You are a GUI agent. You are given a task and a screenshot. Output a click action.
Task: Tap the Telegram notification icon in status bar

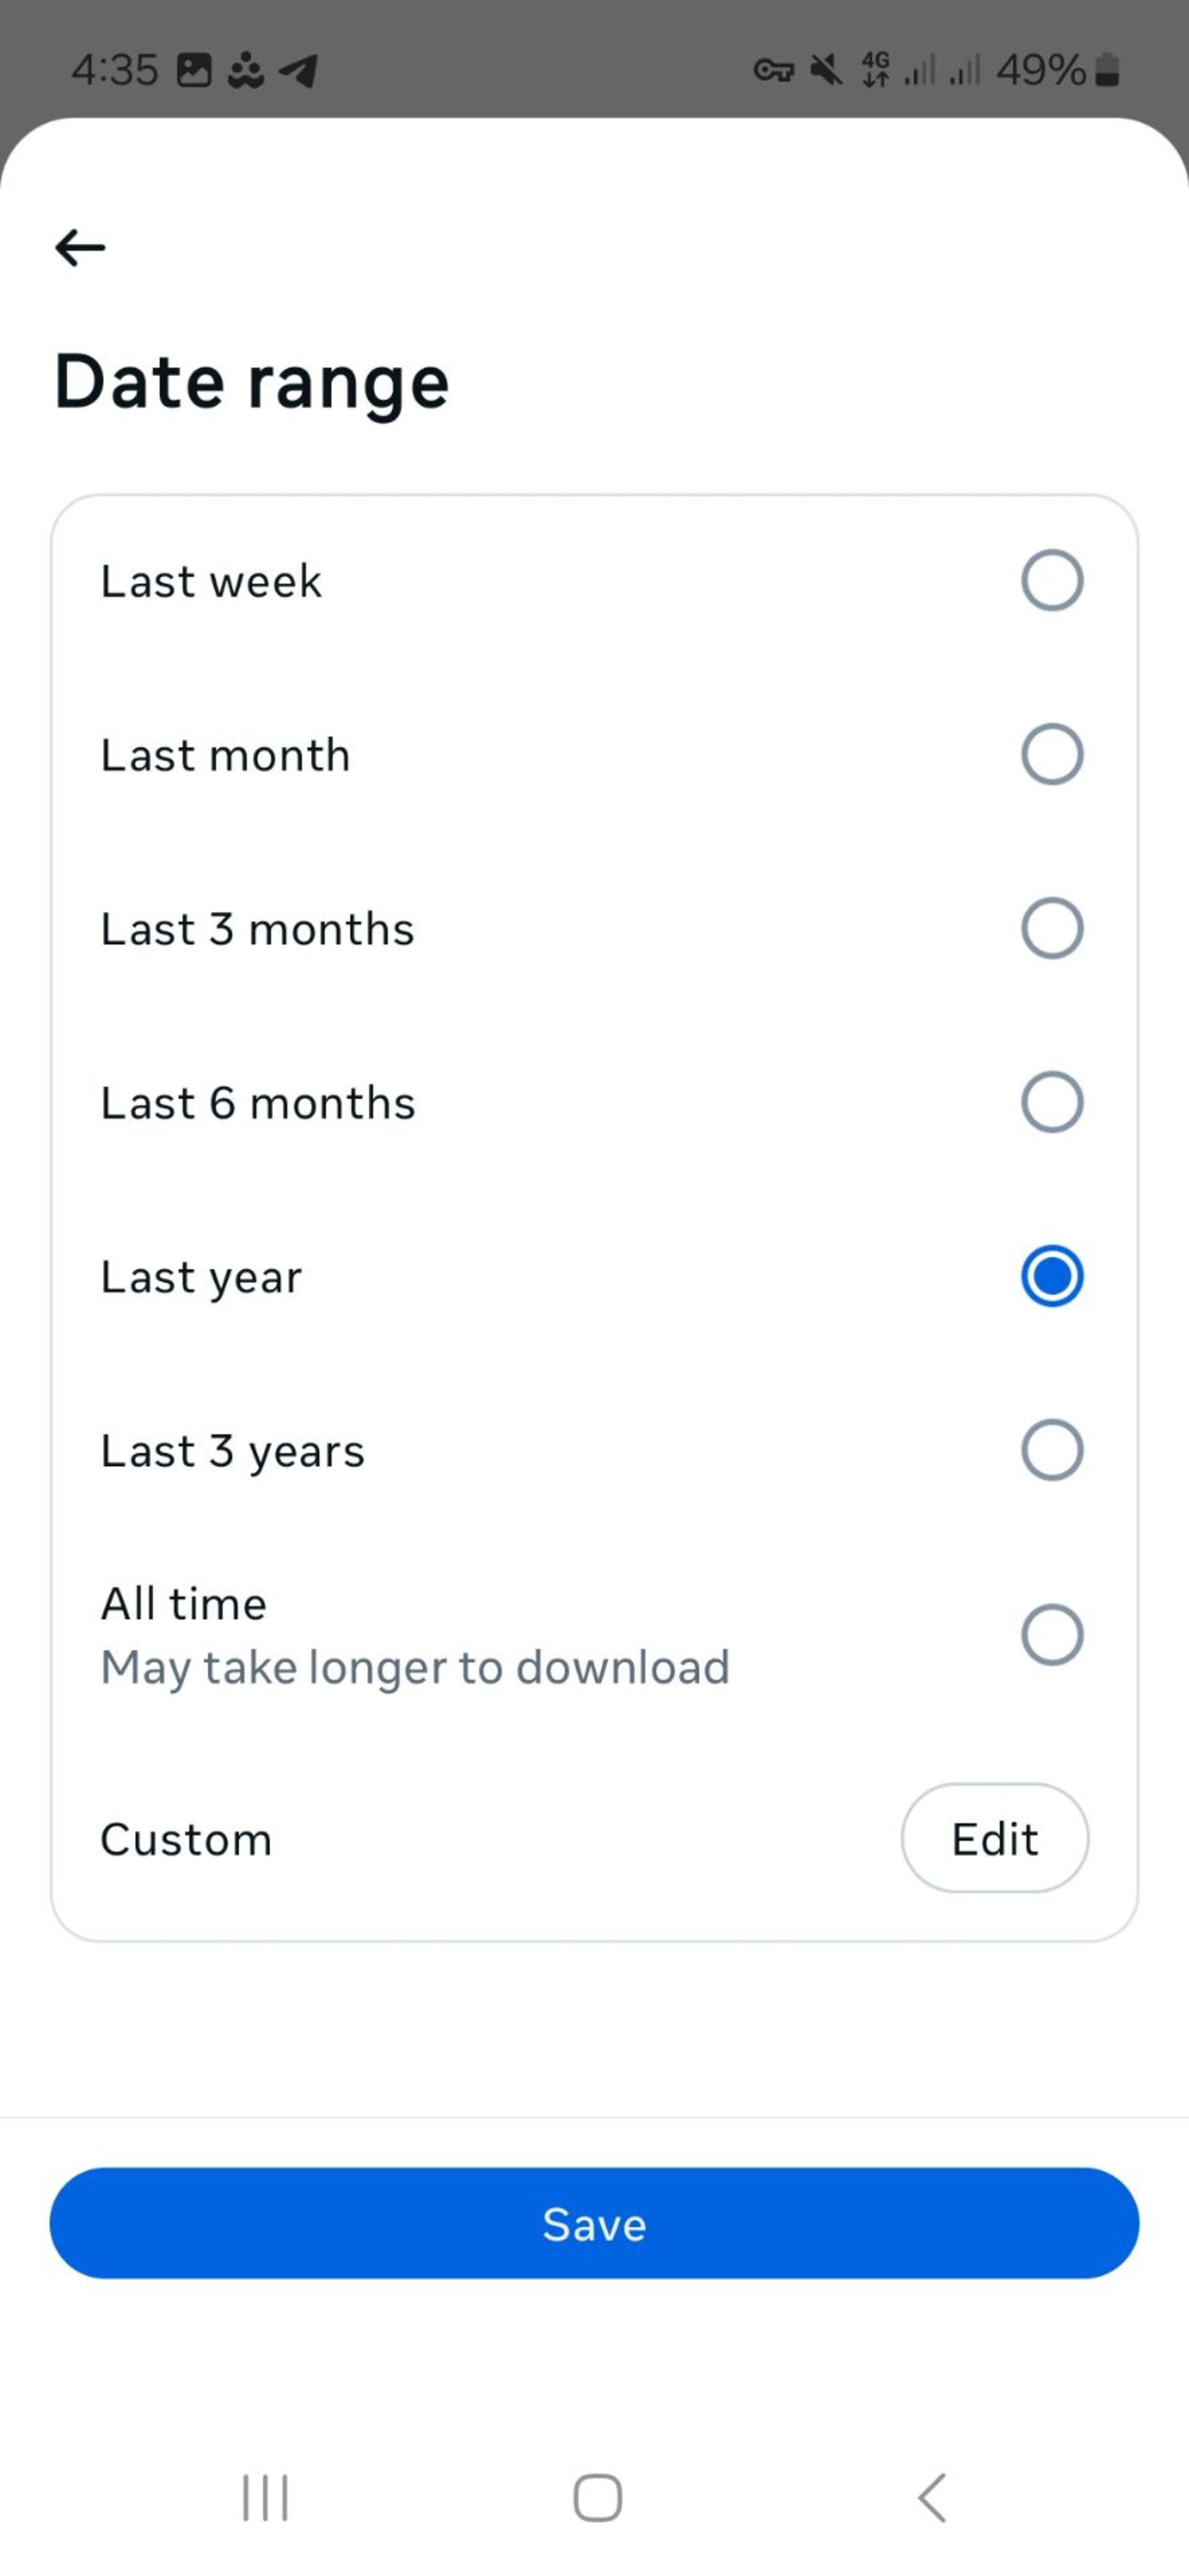pyautogui.click(x=298, y=70)
